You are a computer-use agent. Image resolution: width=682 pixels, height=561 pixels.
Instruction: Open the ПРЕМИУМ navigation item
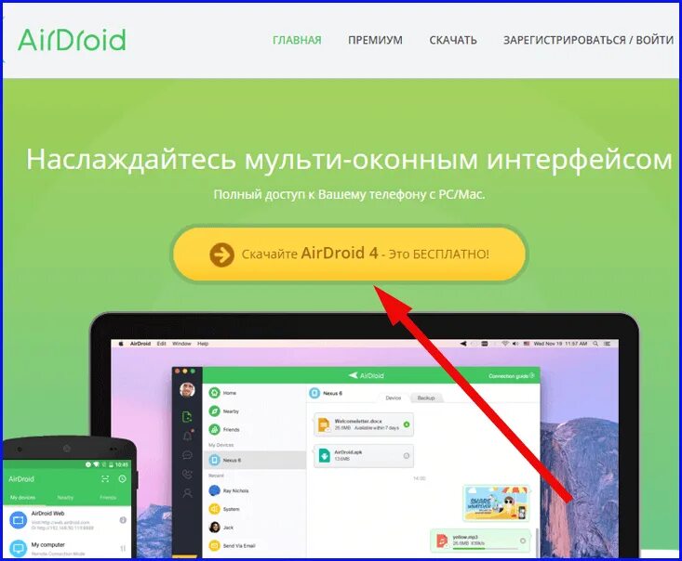375,40
